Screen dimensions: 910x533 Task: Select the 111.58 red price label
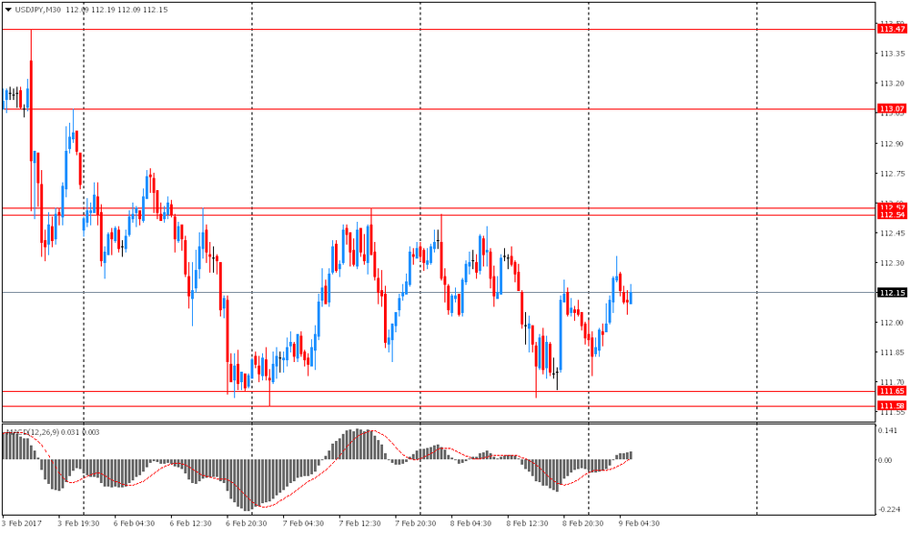click(892, 406)
